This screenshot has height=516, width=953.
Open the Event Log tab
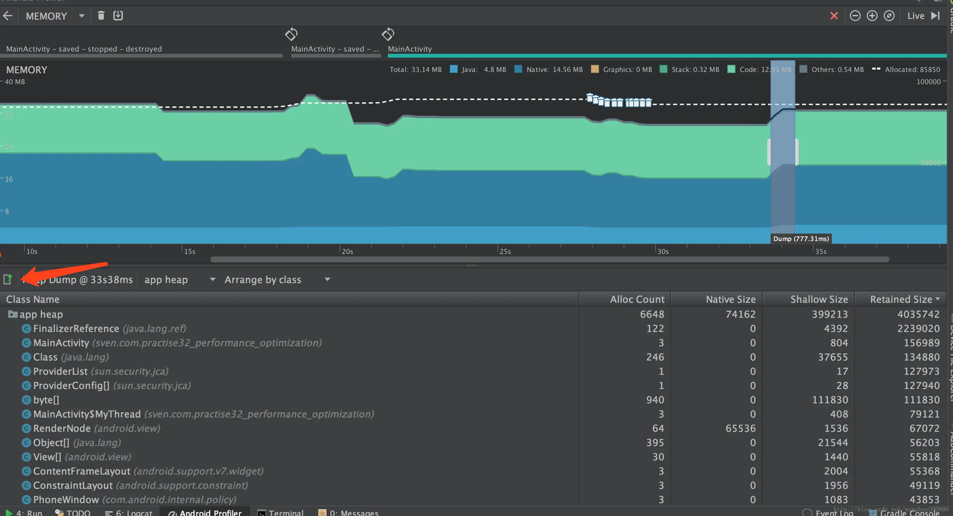click(829, 512)
